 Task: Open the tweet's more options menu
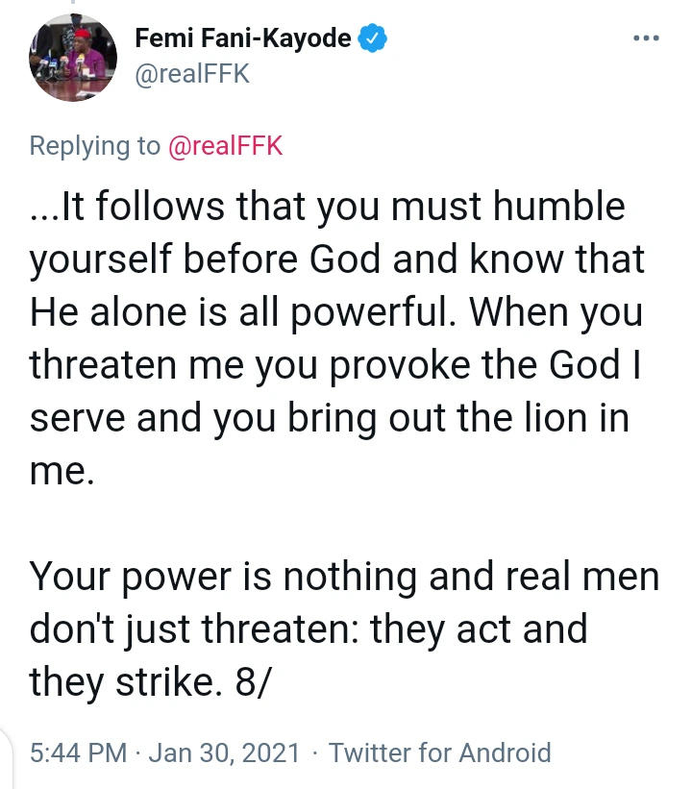click(645, 39)
